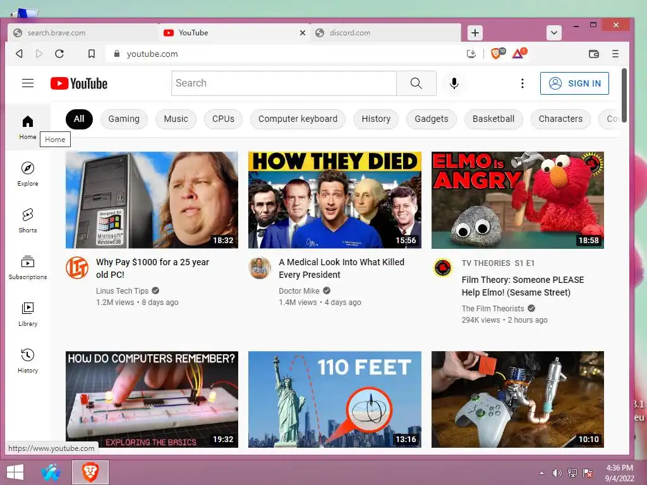Open 'Film Theory: Someone PLEASE Help Elmo' title
647x485 pixels.
pyautogui.click(x=523, y=286)
